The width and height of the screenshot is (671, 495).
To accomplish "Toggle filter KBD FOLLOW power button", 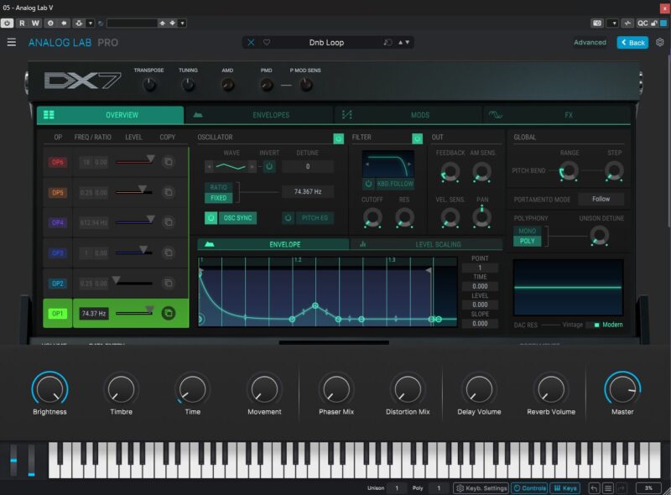I will pos(368,184).
